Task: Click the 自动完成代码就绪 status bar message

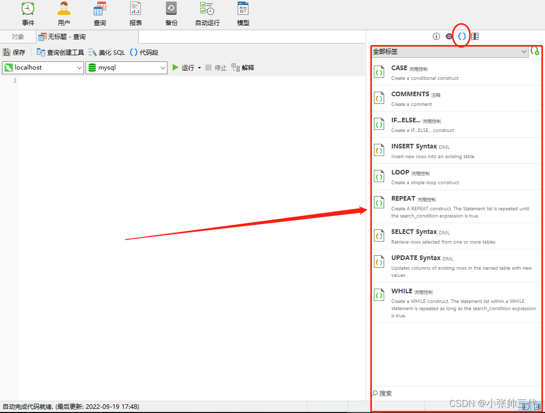Action: tap(71, 406)
